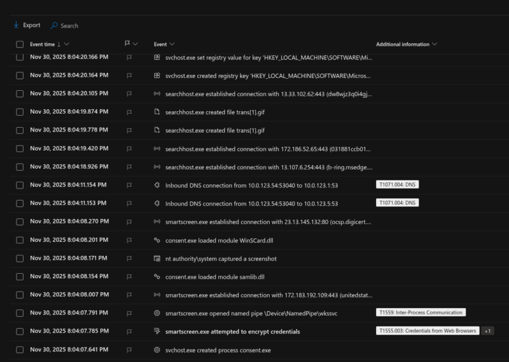The height and width of the screenshot is (362, 509).
Task: Click module icon for consent.exe loaded WinSCard.dll
Action: tap(157, 240)
